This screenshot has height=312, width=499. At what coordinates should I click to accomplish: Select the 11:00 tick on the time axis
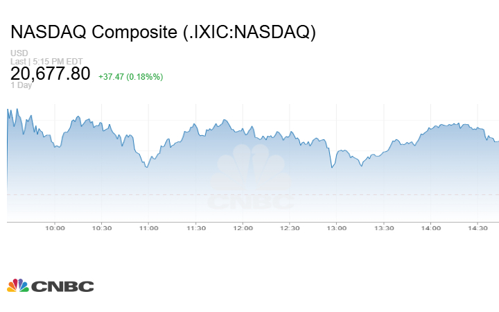coord(149,228)
